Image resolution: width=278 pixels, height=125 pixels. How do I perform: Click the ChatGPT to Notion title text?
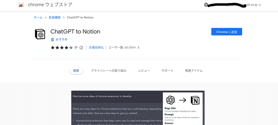(75, 32)
